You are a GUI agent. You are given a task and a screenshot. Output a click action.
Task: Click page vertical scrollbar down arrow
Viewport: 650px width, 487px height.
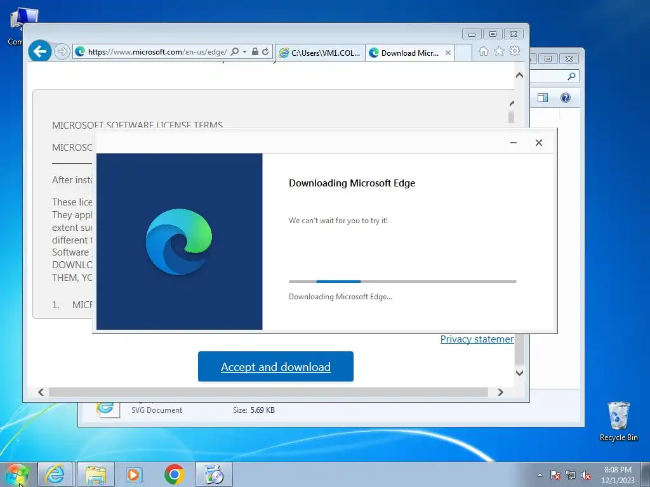coord(519,373)
